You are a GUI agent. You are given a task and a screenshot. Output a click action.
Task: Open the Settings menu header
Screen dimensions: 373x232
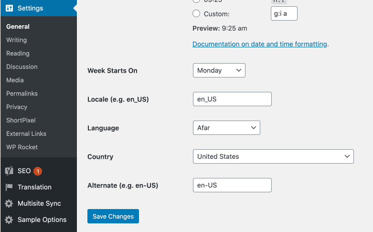pyautogui.click(x=39, y=8)
